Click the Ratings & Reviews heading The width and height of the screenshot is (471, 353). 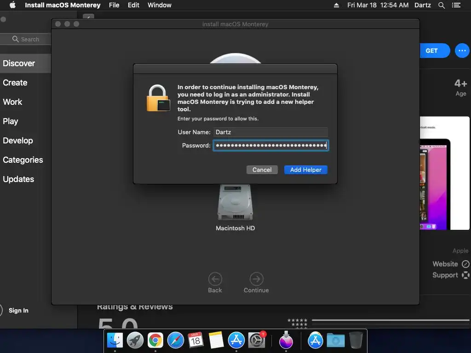pyautogui.click(x=135, y=307)
